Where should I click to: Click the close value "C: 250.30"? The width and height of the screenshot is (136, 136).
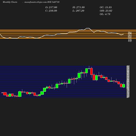pyautogui.click(x=51, y=11)
